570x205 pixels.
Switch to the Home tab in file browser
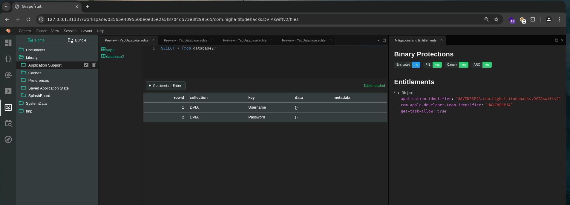click(36, 40)
